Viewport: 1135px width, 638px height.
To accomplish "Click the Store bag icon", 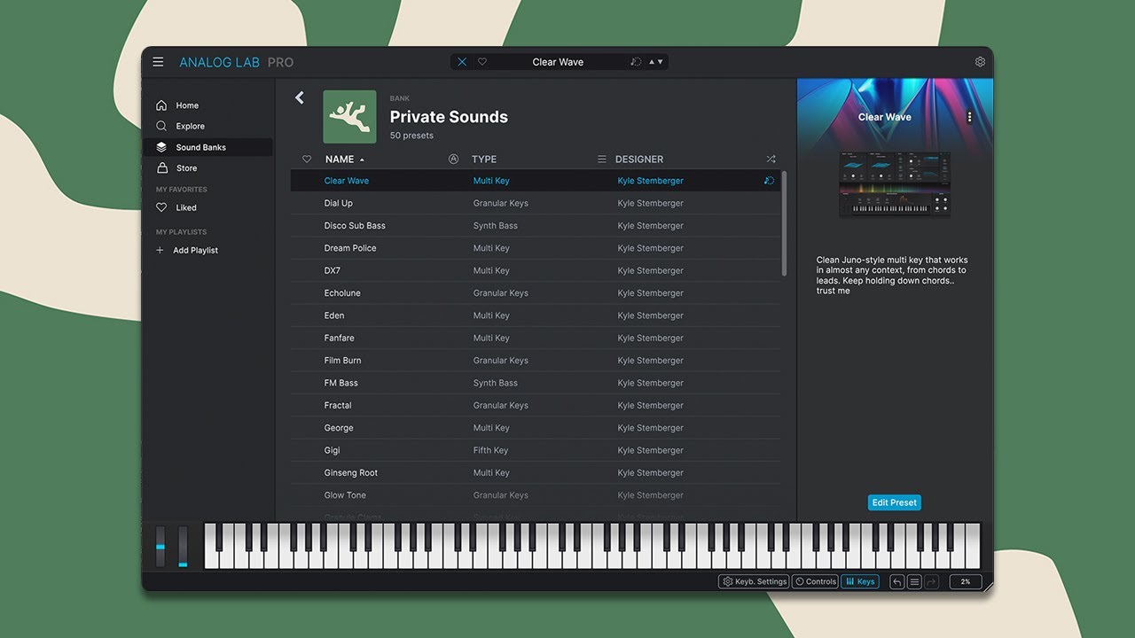I will (161, 167).
